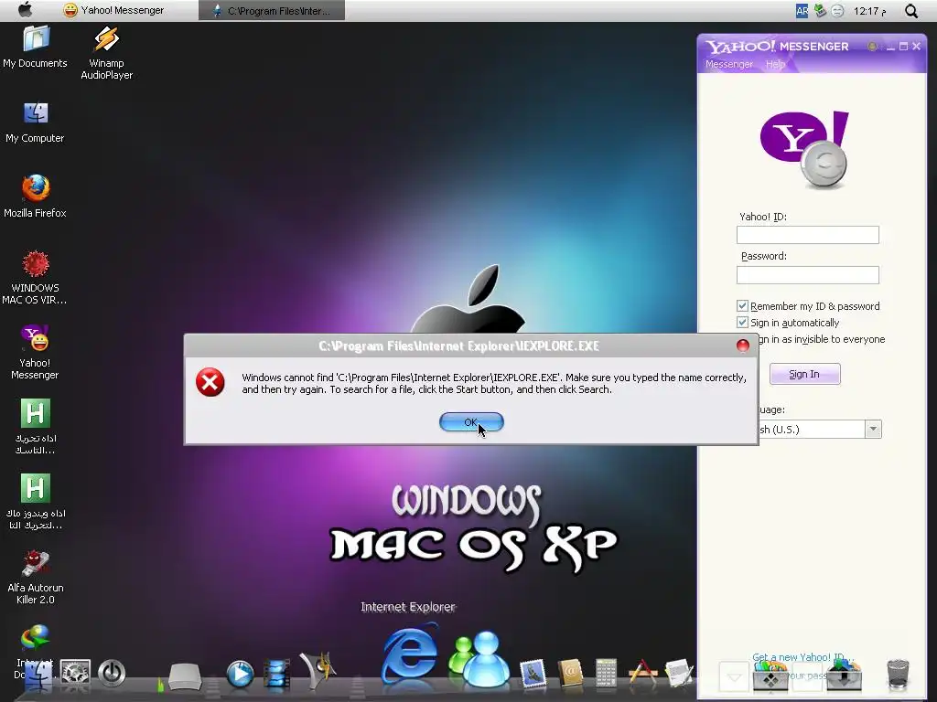Viewport: 937px width, 702px height.
Task: Open the Messenger menu in Yahoo Messenger
Action: (x=728, y=64)
